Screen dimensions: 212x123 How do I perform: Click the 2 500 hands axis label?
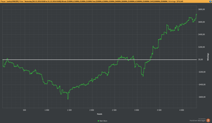(x=114, y=110)
